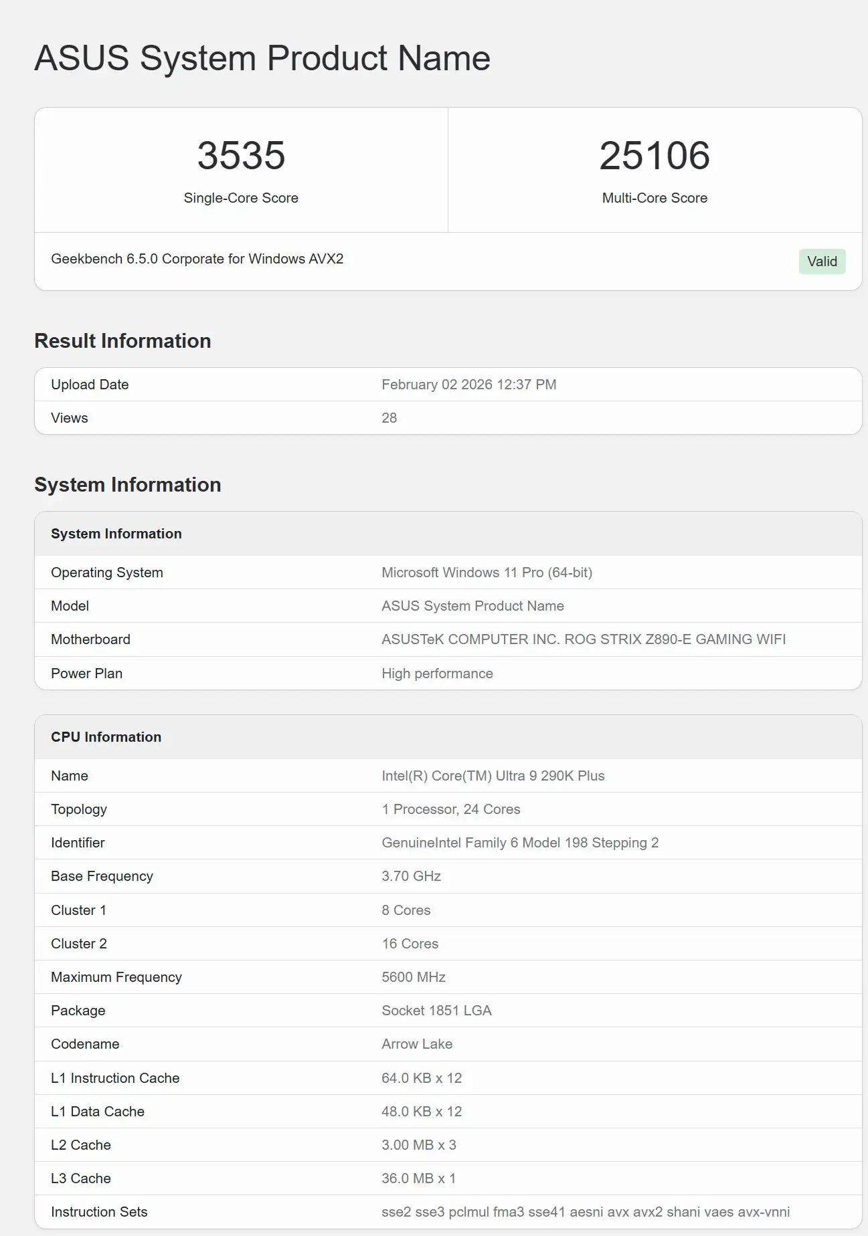The width and height of the screenshot is (868, 1236).
Task: Click the green "Valid" badge
Action: (x=822, y=262)
